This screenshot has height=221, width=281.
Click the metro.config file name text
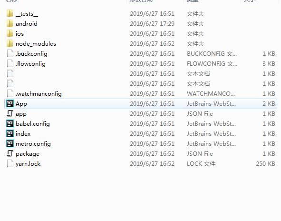[33, 144]
